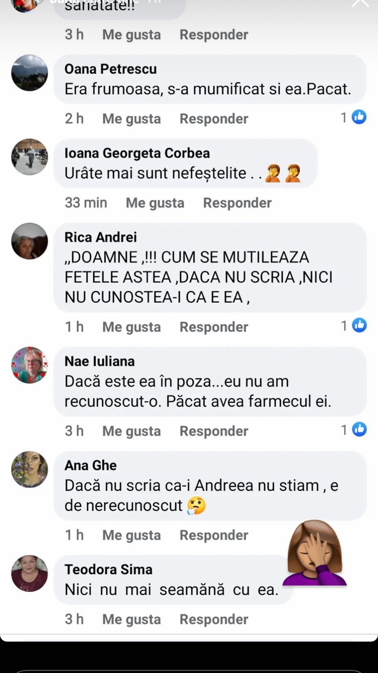
Task: Like Ana Ghe's comment
Action: point(132,535)
